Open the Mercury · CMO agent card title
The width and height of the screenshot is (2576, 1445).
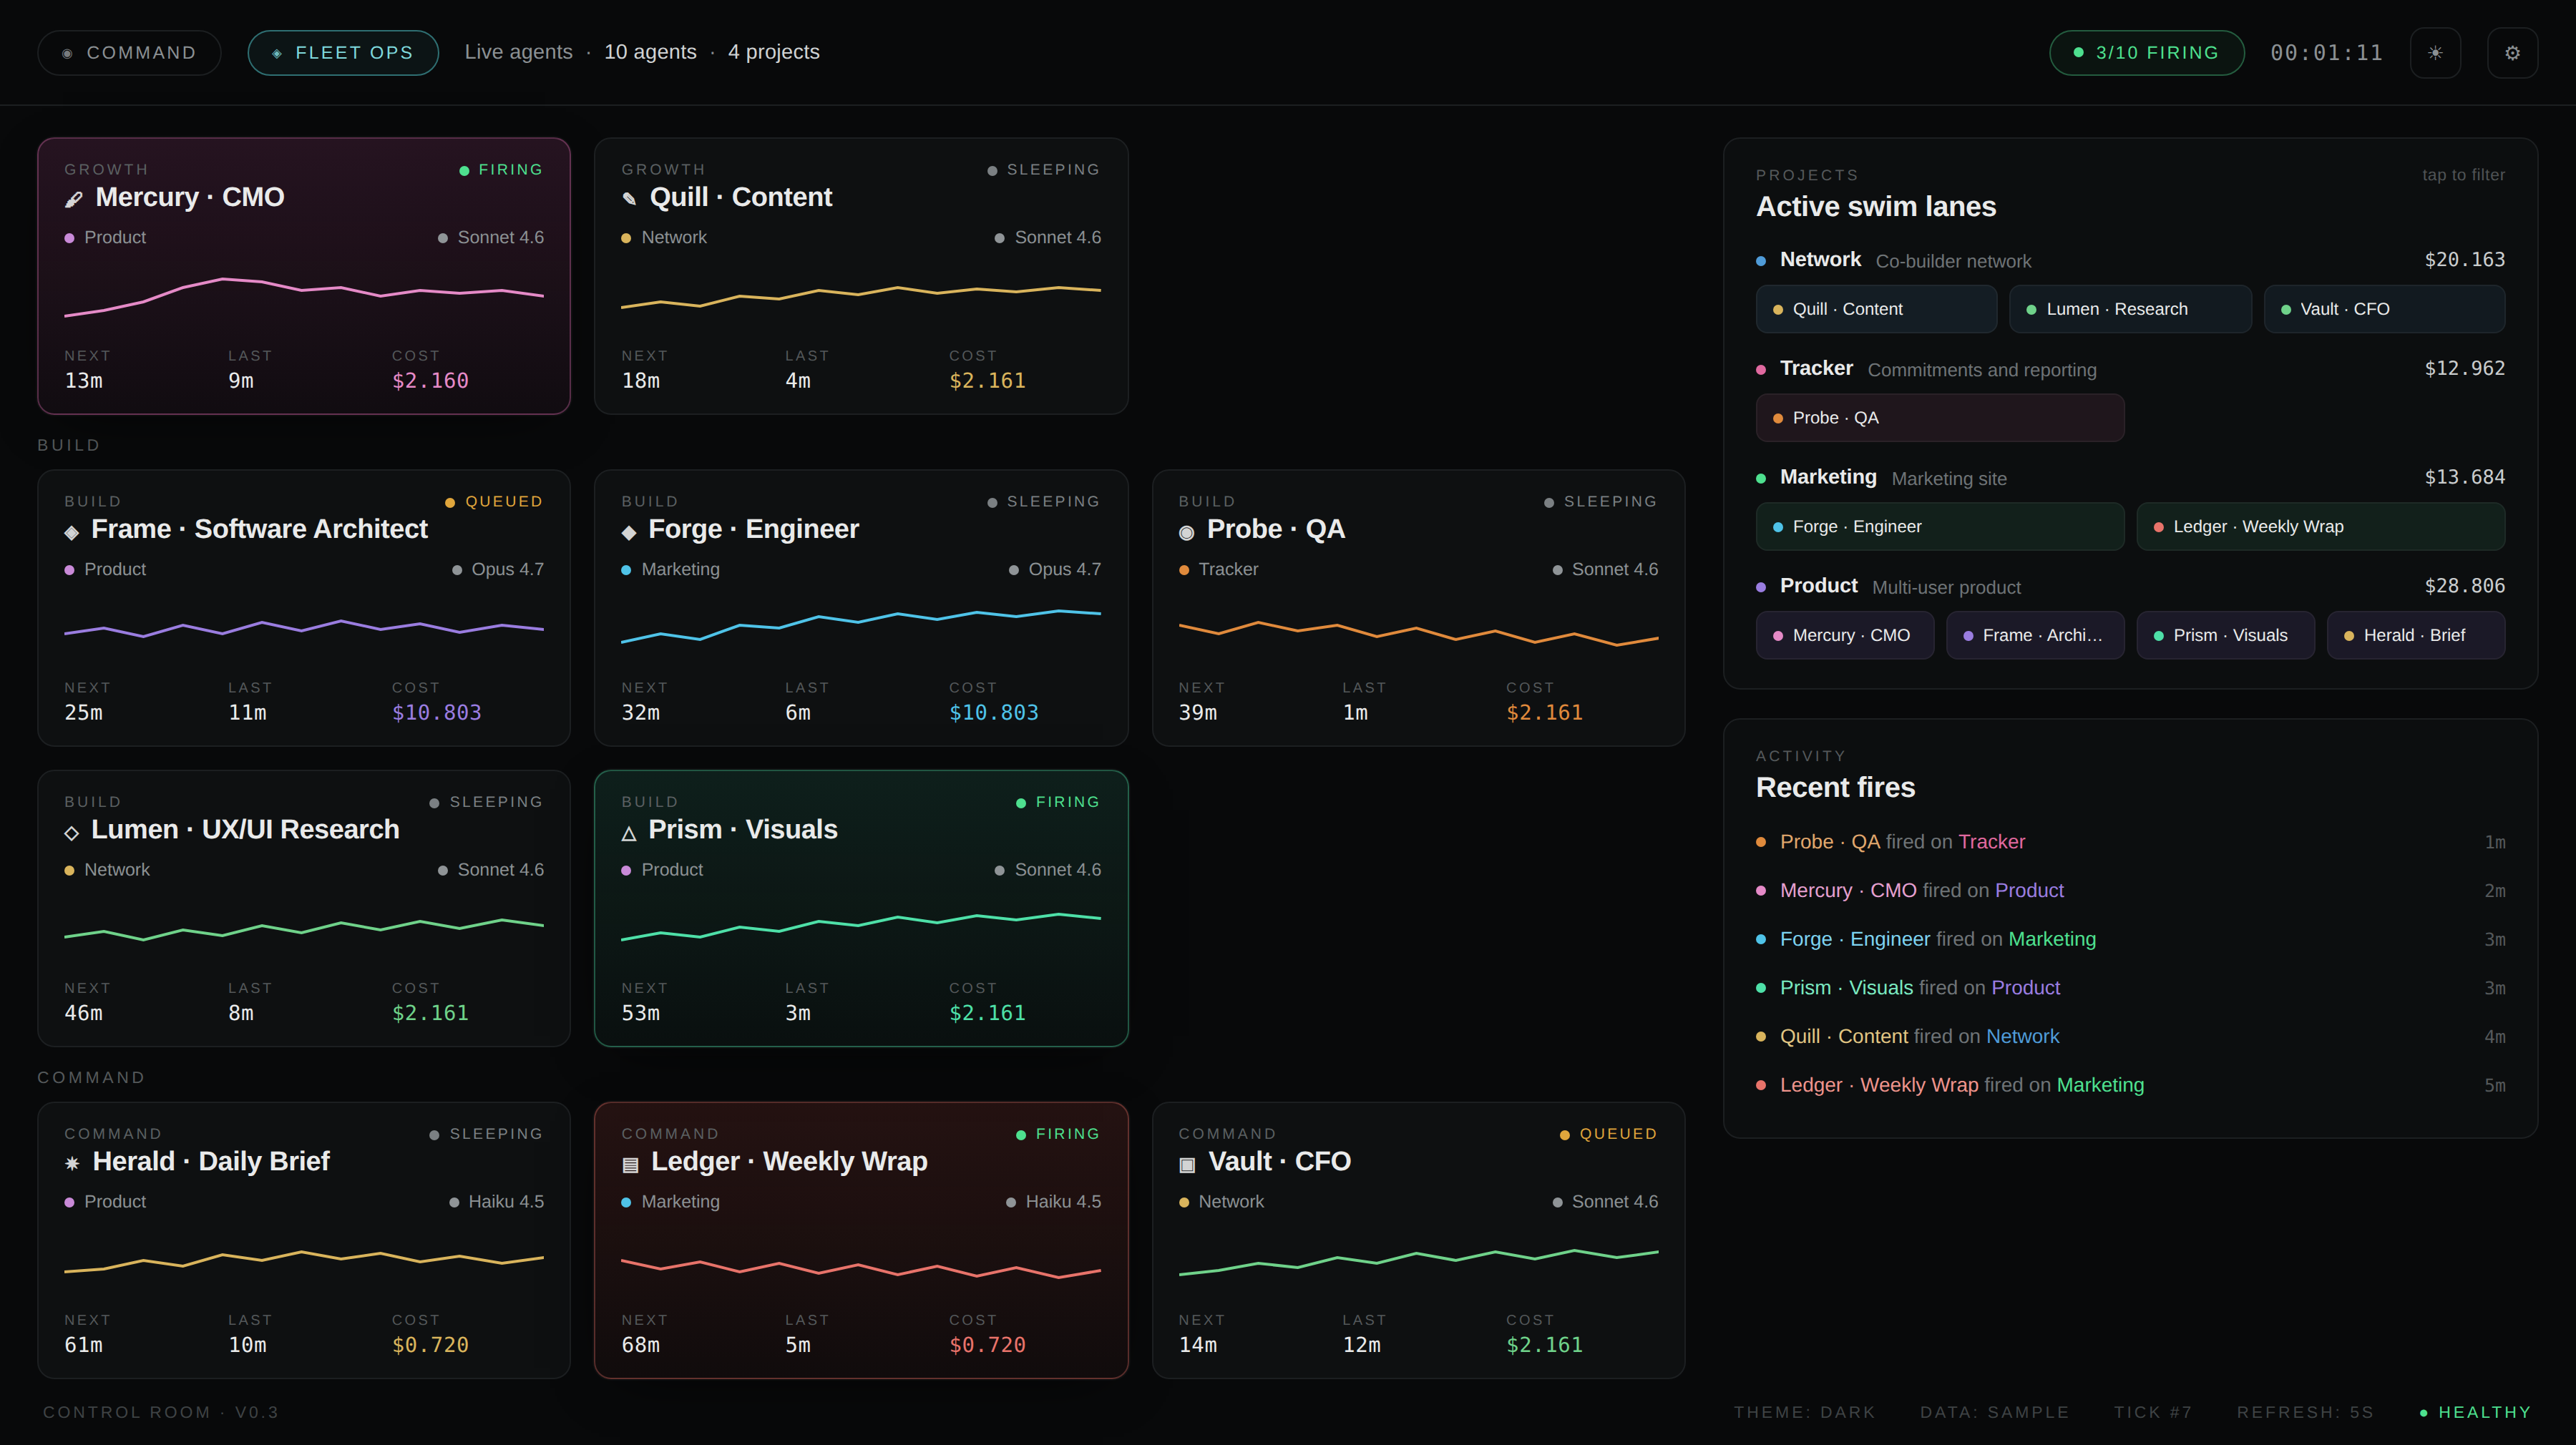190,197
